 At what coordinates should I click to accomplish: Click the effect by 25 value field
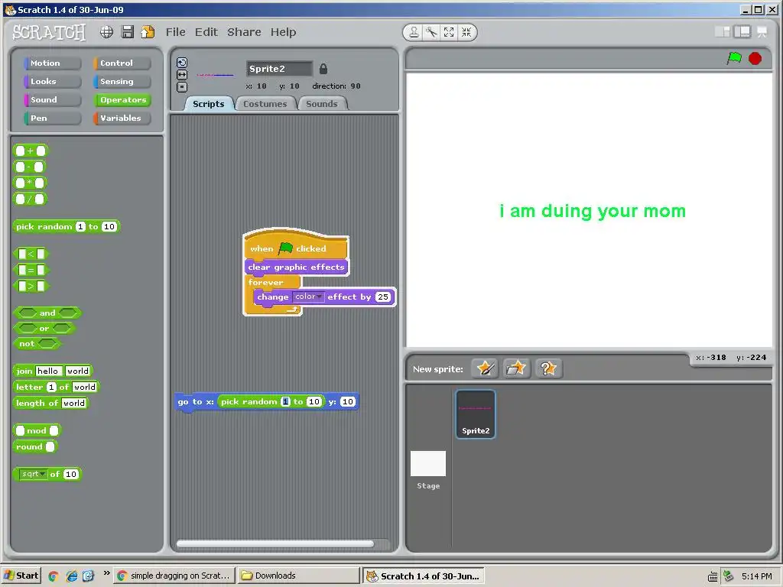click(382, 297)
